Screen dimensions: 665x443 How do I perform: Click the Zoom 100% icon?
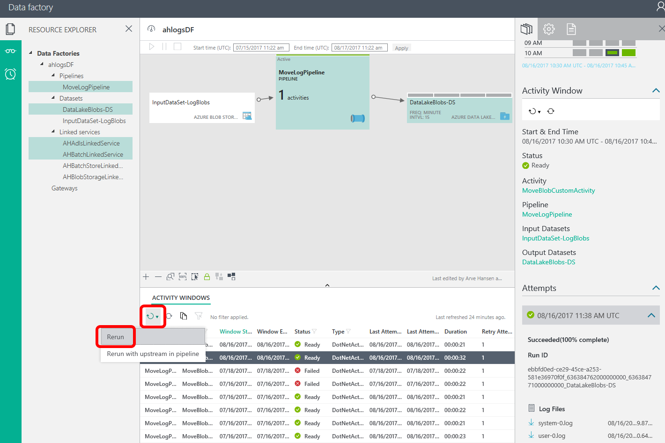click(x=183, y=277)
